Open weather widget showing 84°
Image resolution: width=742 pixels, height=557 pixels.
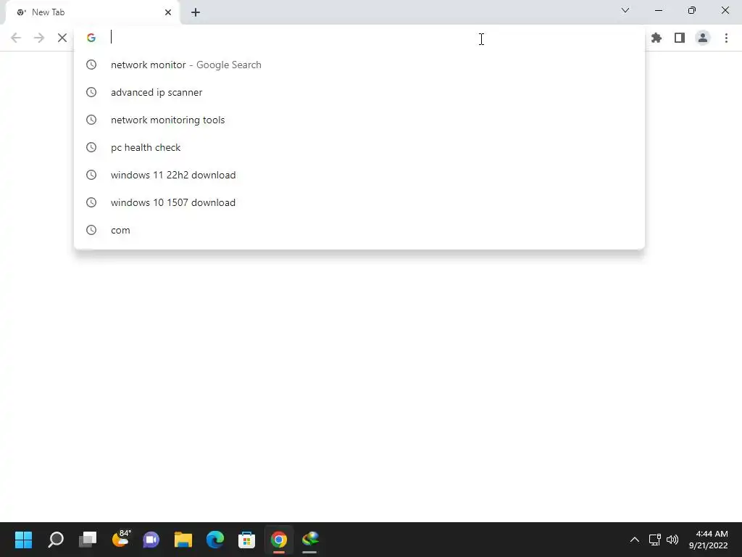pyautogui.click(x=120, y=540)
